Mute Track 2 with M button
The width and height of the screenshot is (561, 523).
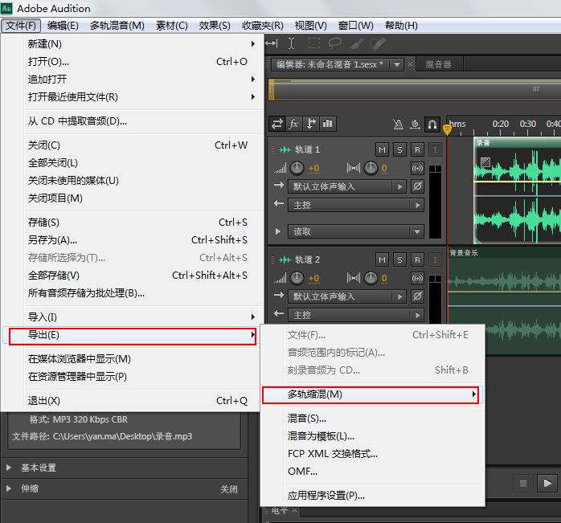tap(382, 259)
